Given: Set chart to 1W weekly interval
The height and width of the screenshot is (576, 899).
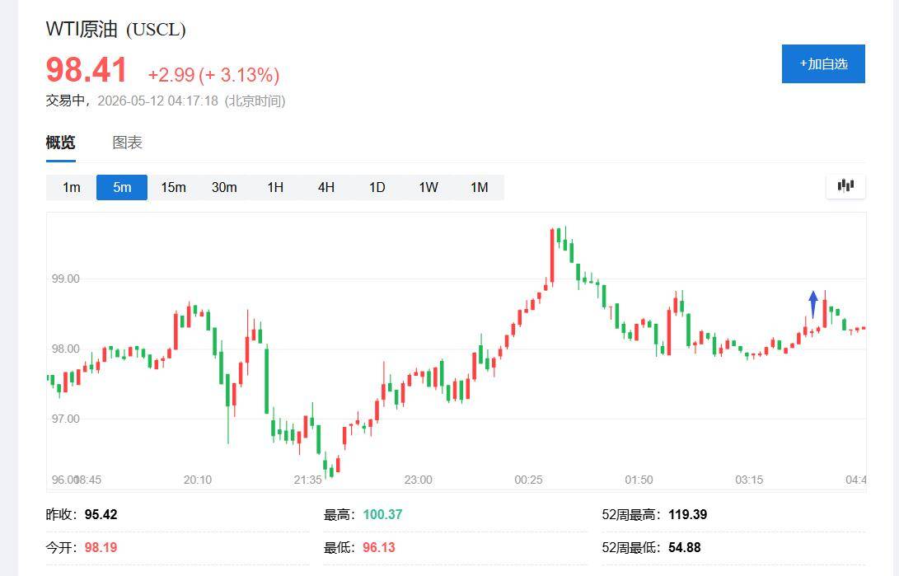Looking at the screenshot, I should pos(428,187).
